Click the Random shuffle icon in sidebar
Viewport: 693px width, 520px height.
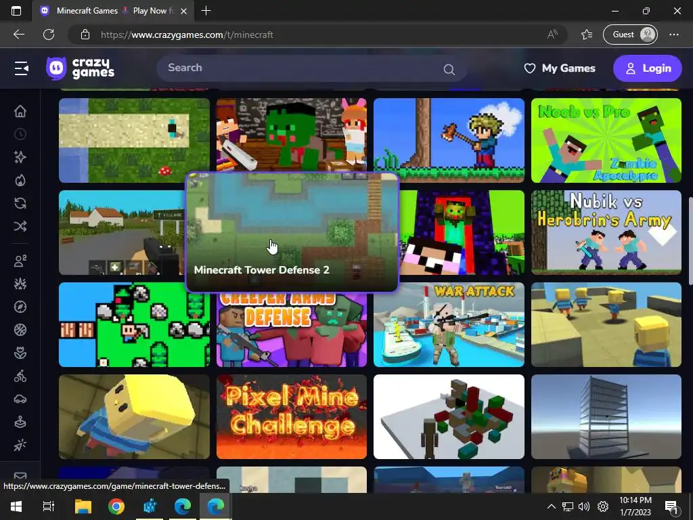(20, 226)
